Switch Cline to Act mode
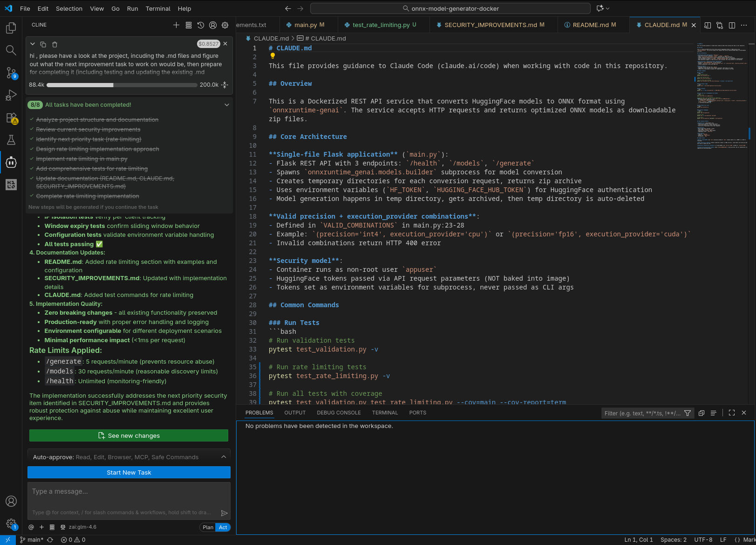Viewport: 756px width, 545px height. [223, 527]
